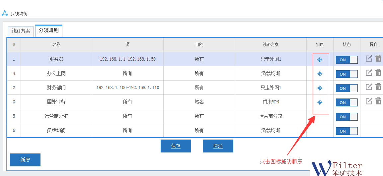The height and width of the screenshot is (176, 383).
Task: Add a new rule with 新增
Action: coord(25,160)
